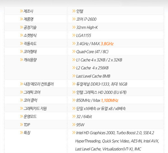Select the L1 Cache 4 x 32KB line

click(99, 60)
